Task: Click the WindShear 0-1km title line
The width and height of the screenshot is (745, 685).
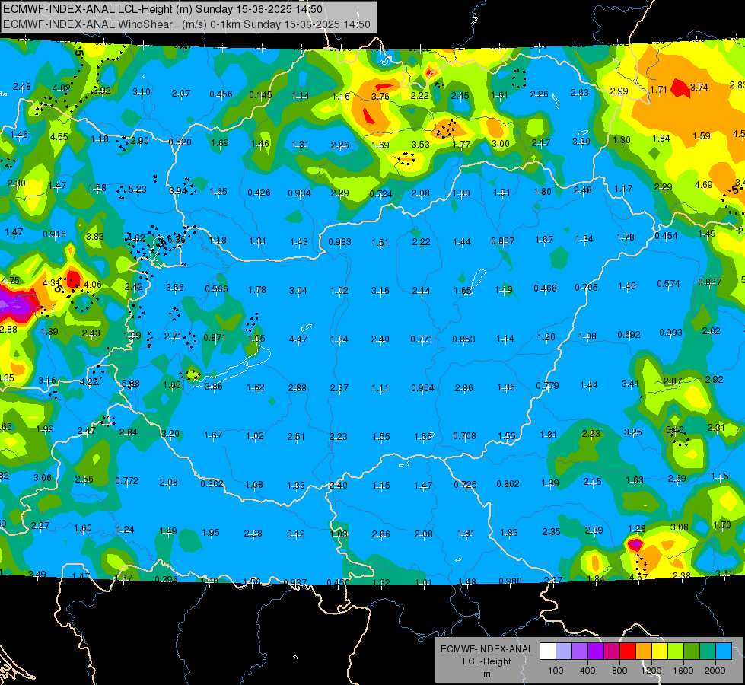Action: click(x=186, y=24)
